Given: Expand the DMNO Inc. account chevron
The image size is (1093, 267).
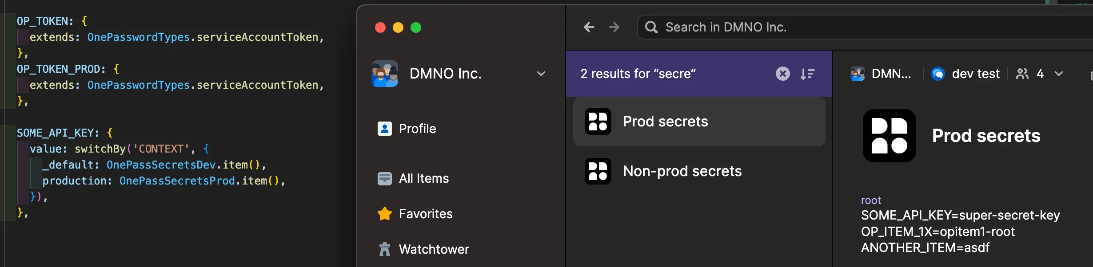Looking at the screenshot, I should [x=541, y=74].
